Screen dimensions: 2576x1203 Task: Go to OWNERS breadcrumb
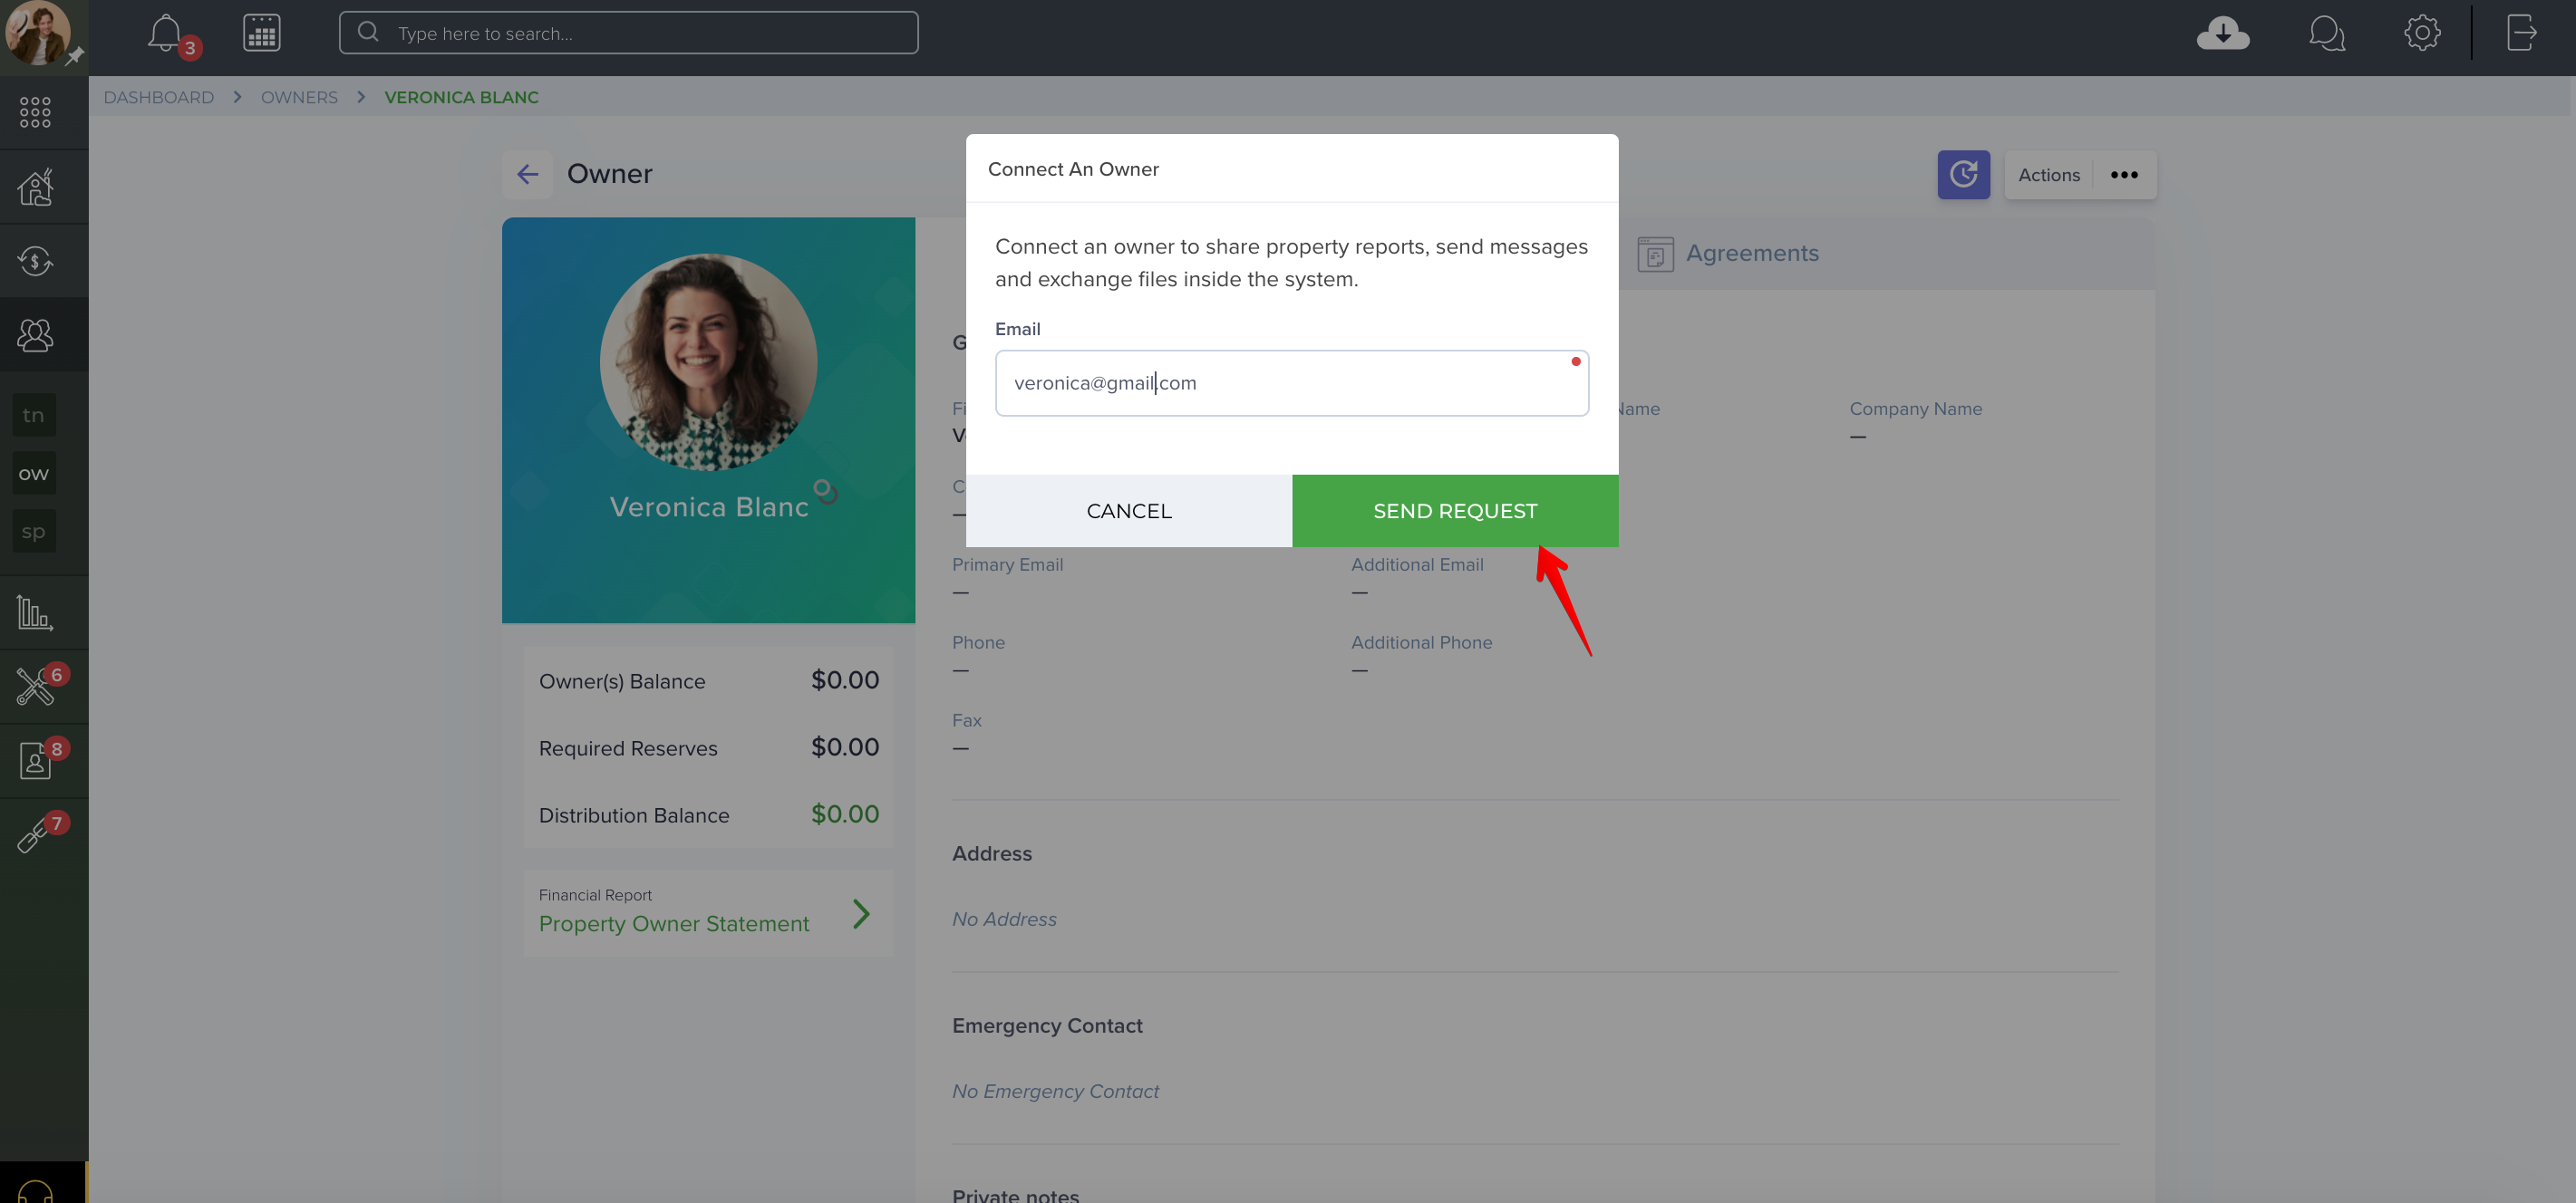pos(299,97)
